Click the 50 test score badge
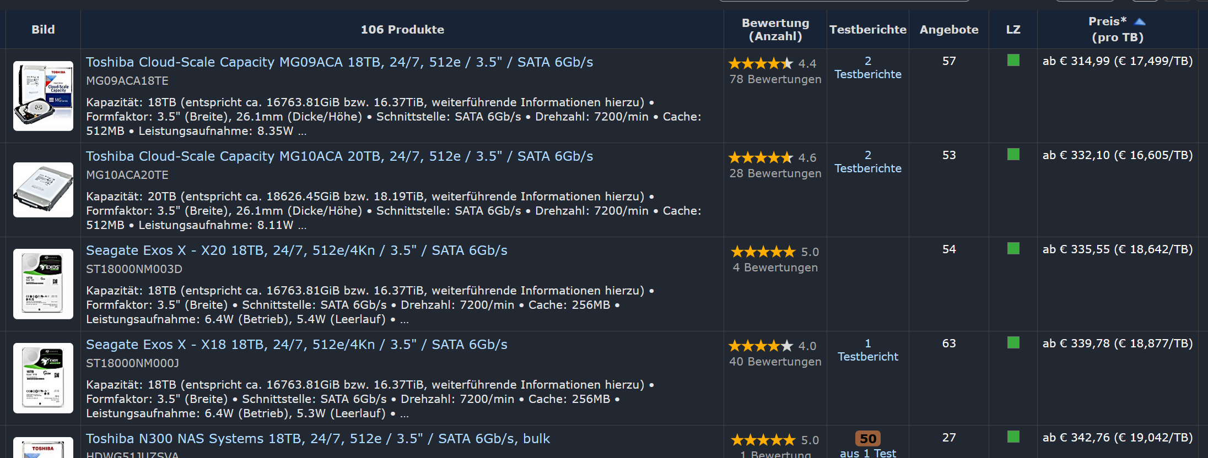Screen dimensions: 1208x458 coord(867,439)
